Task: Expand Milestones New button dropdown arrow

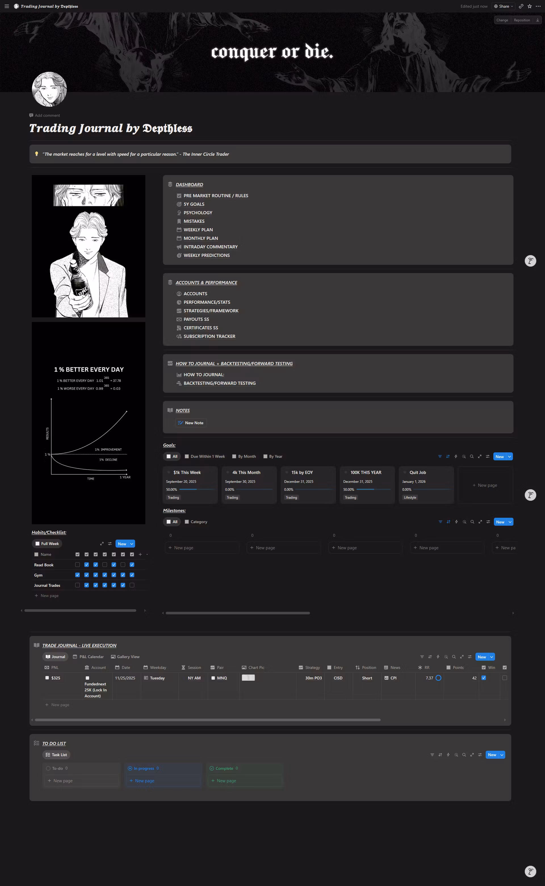Action: 510,522
